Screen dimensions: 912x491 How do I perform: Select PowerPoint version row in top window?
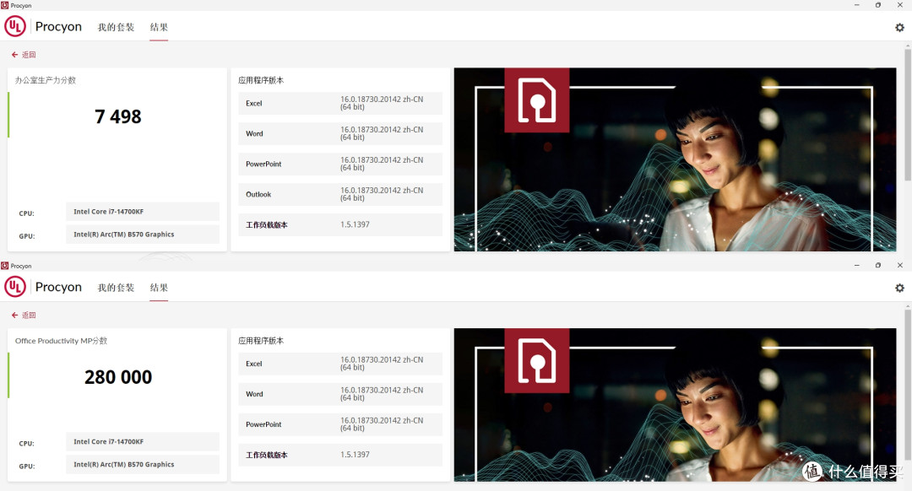tap(340, 164)
